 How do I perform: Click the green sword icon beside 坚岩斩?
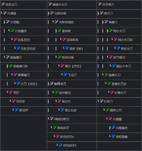[60, 31]
